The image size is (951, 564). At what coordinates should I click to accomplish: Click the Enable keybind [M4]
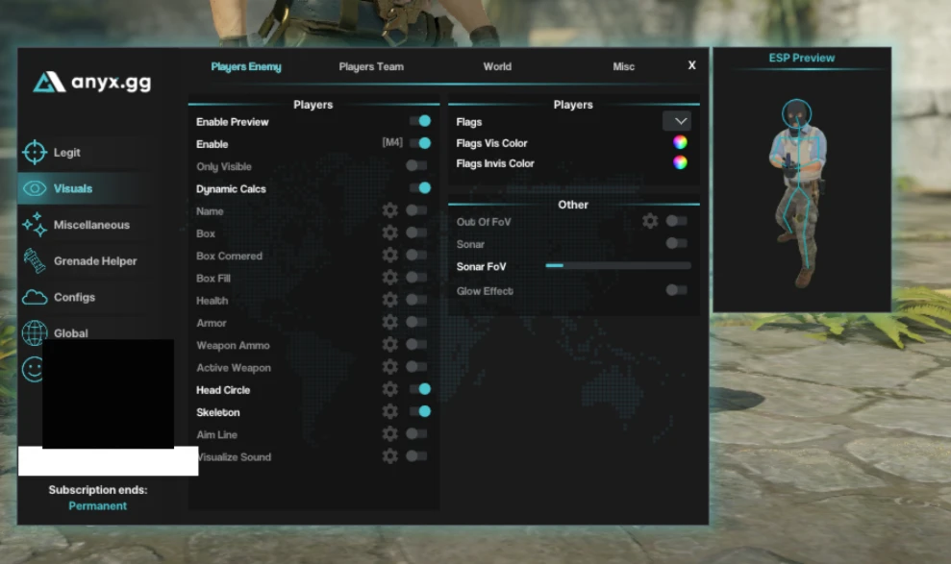392,142
